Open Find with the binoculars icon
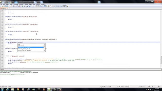162x91 pixels. coord(27,6)
